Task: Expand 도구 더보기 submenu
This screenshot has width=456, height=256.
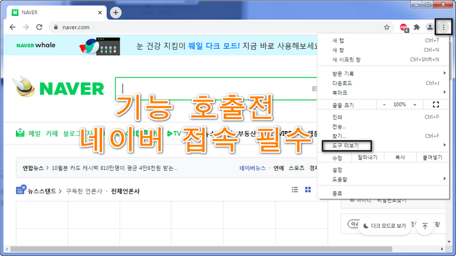Action: point(383,146)
